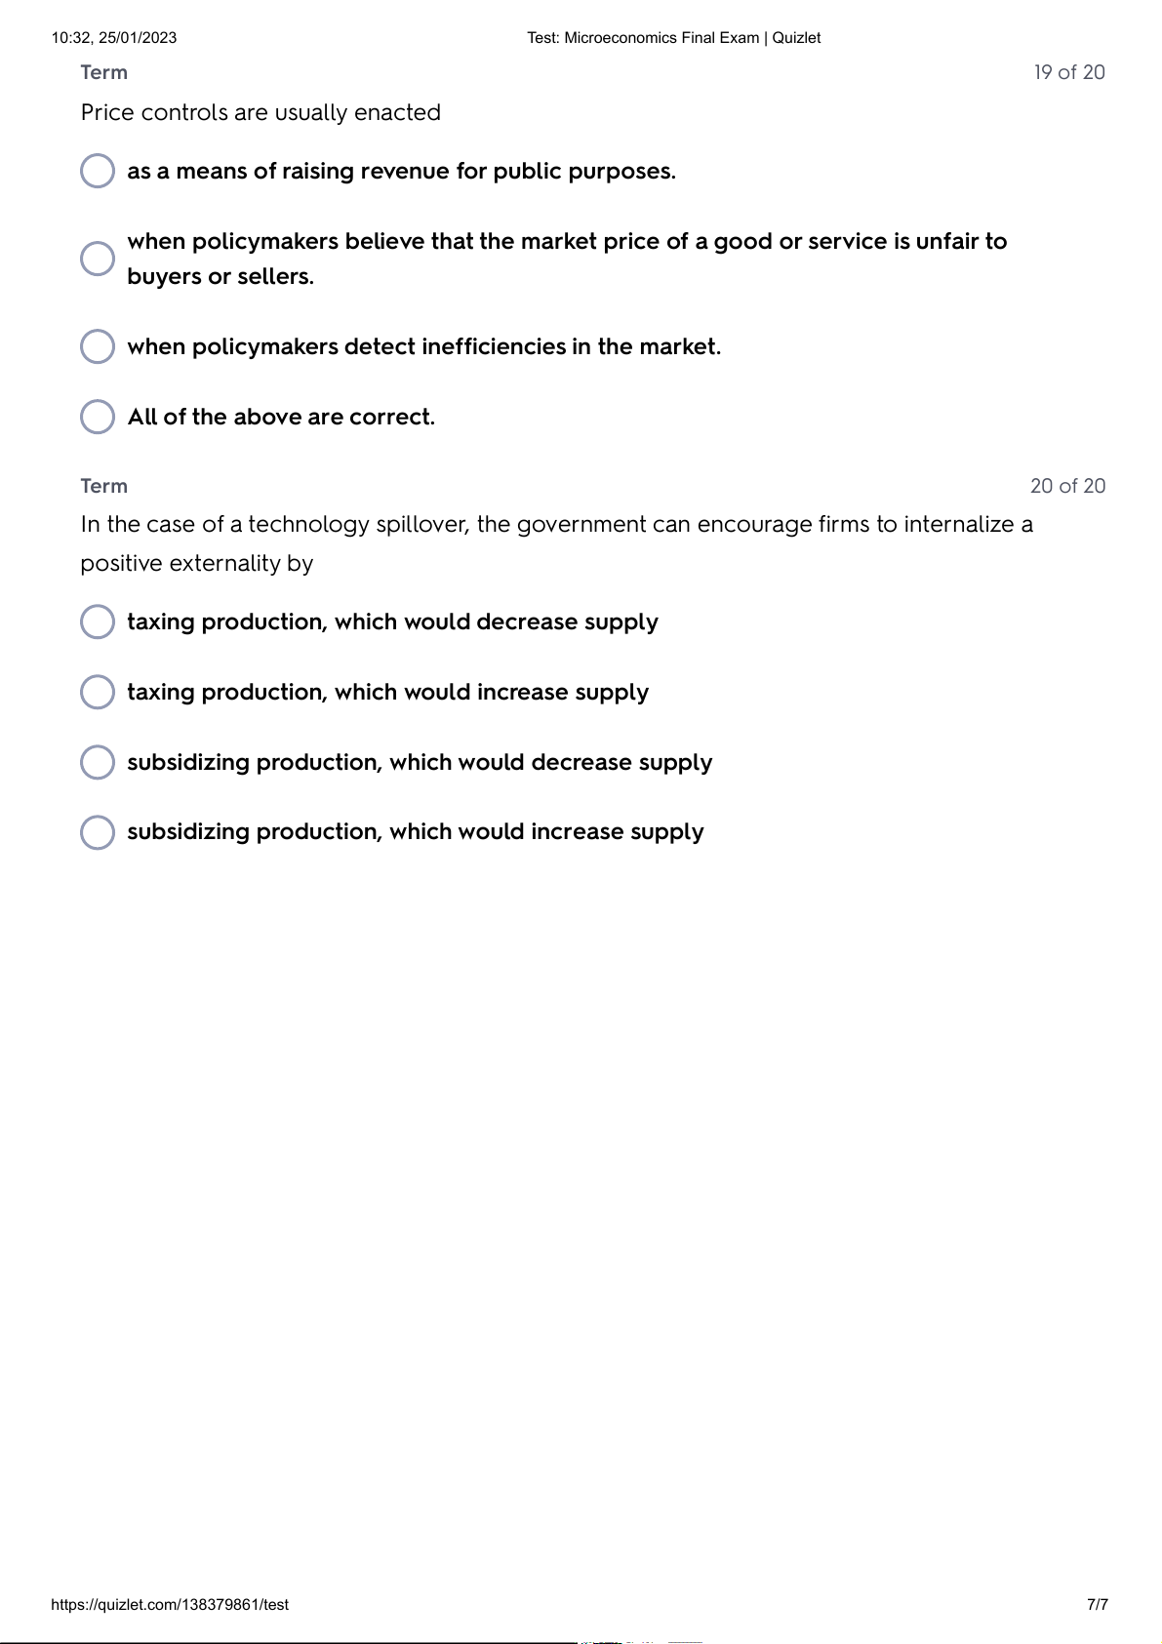Viewport: 1162px width, 1644px height.
Task: Choose 'taxing production, which would increase supply' radio
Action: [98, 692]
